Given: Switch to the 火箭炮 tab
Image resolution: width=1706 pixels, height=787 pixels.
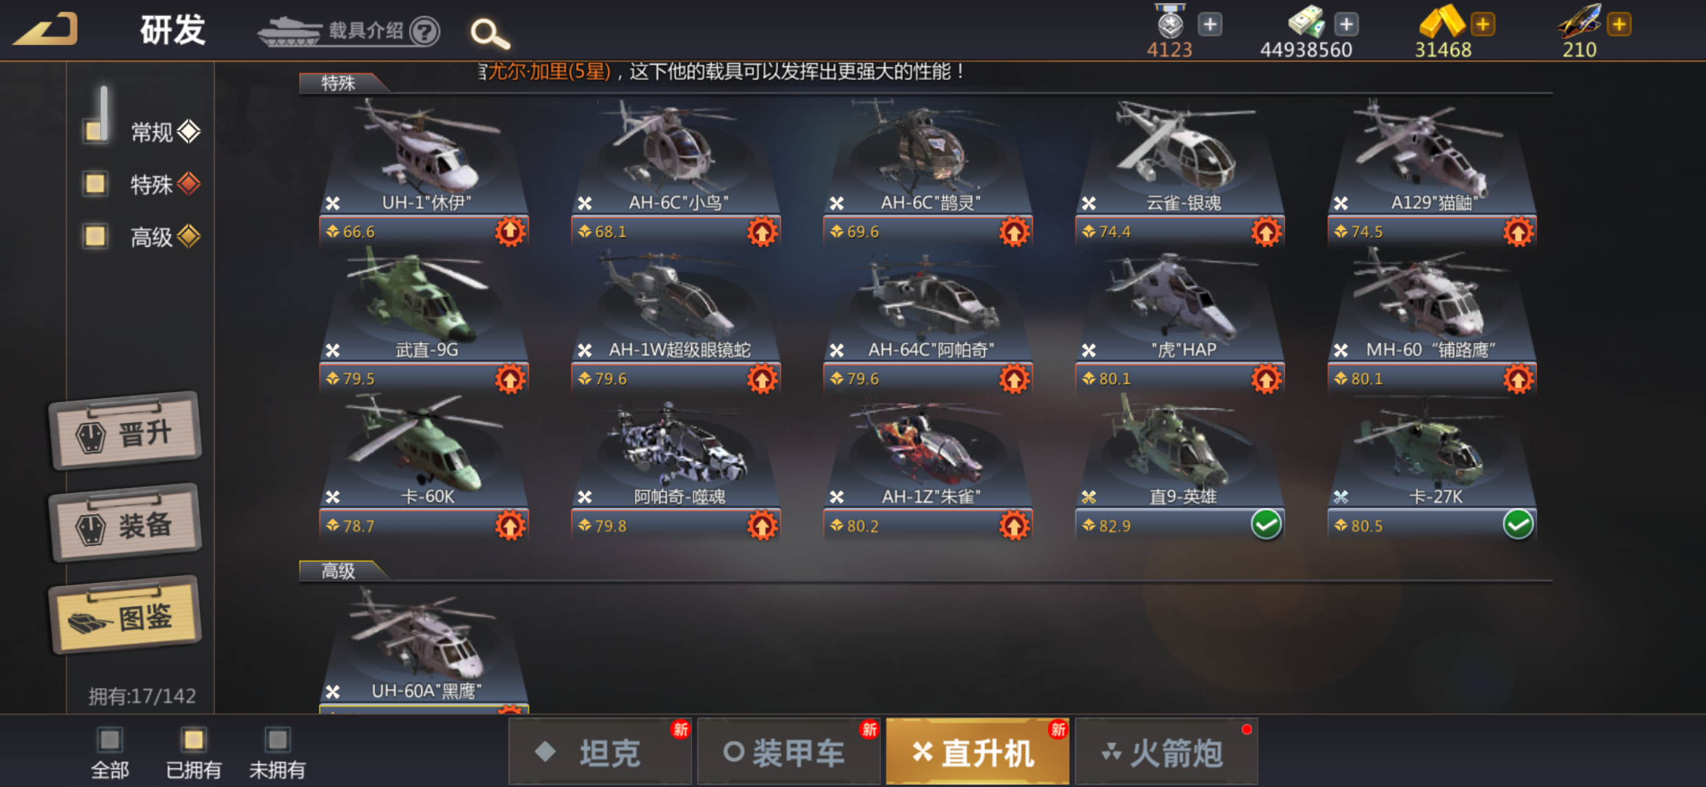Looking at the screenshot, I should coord(1165,752).
